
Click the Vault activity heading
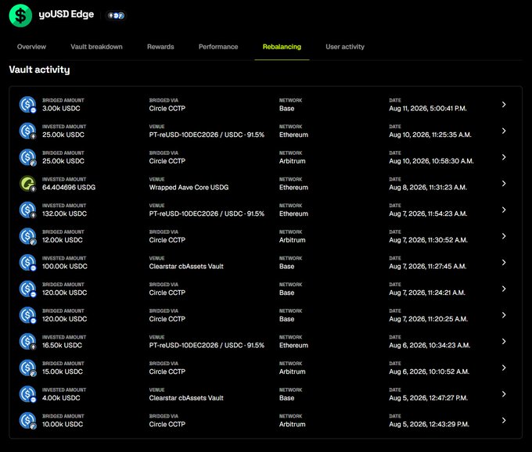39,70
